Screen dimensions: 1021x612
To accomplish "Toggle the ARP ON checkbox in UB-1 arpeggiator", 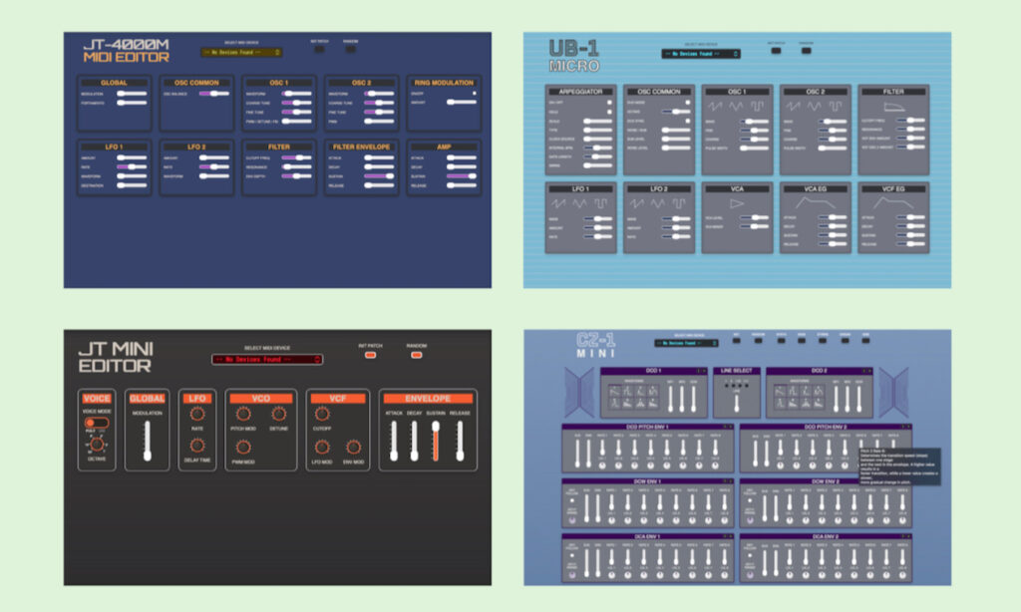I will (610, 103).
